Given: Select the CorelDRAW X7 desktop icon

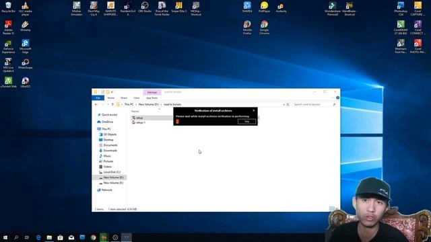Looking at the screenshot, I should click(x=401, y=28).
